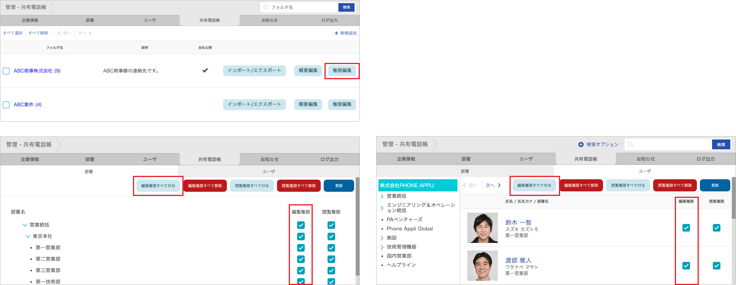The width and height of the screenshot is (736, 285).
Task: Expand the 技術管理機器 tree node
Action: pyautogui.click(x=382, y=247)
